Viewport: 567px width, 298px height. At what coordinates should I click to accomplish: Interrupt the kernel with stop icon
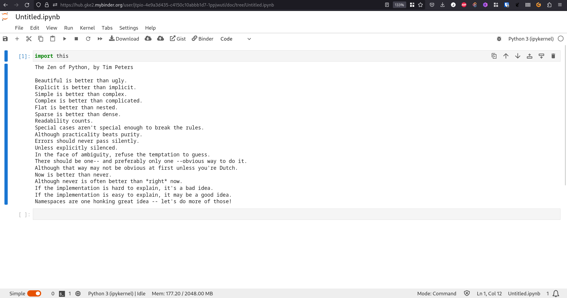pyautogui.click(x=76, y=39)
